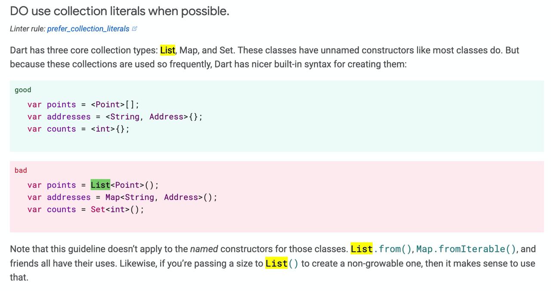Click "addresses" variable in the good code block
This screenshot has width=551, height=291.
69,116
